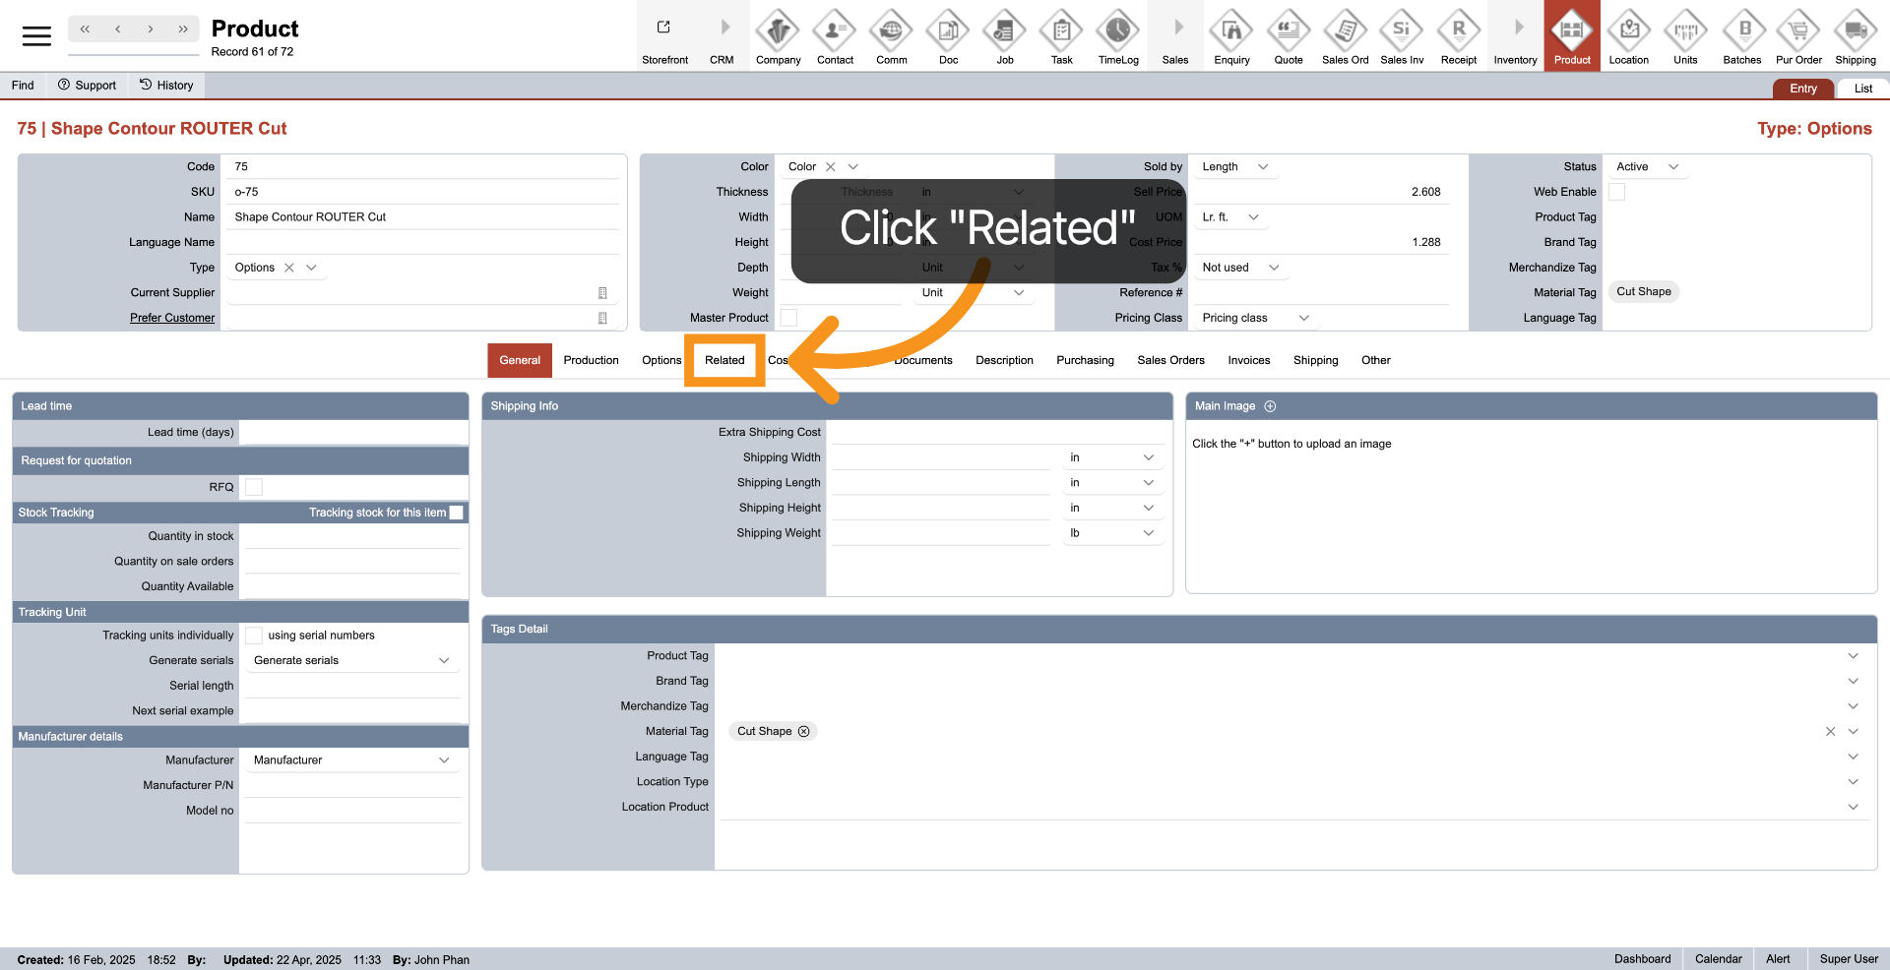
Task: Open the Shipping truck module
Action: (x=1855, y=31)
